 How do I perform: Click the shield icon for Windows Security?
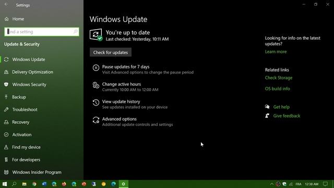click(6, 85)
